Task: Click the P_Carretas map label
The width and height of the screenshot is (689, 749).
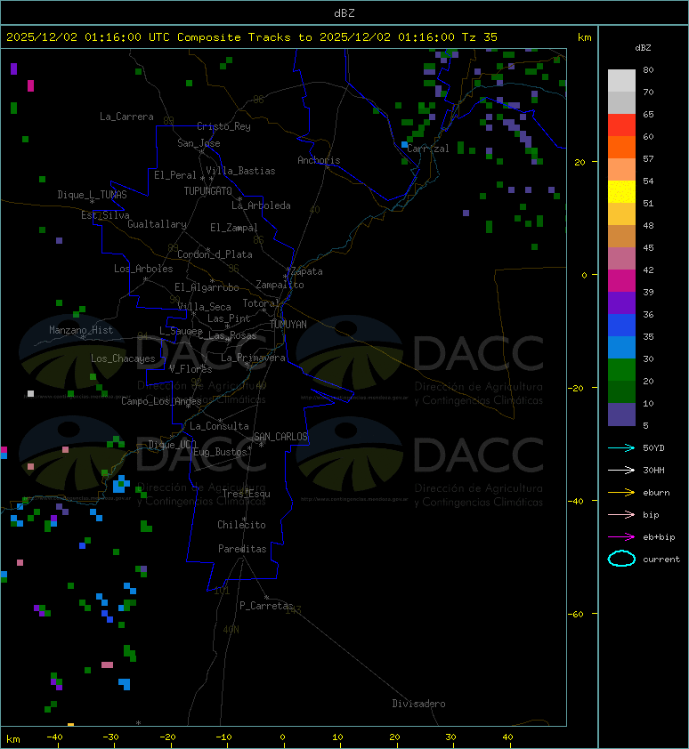Action: (266, 606)
